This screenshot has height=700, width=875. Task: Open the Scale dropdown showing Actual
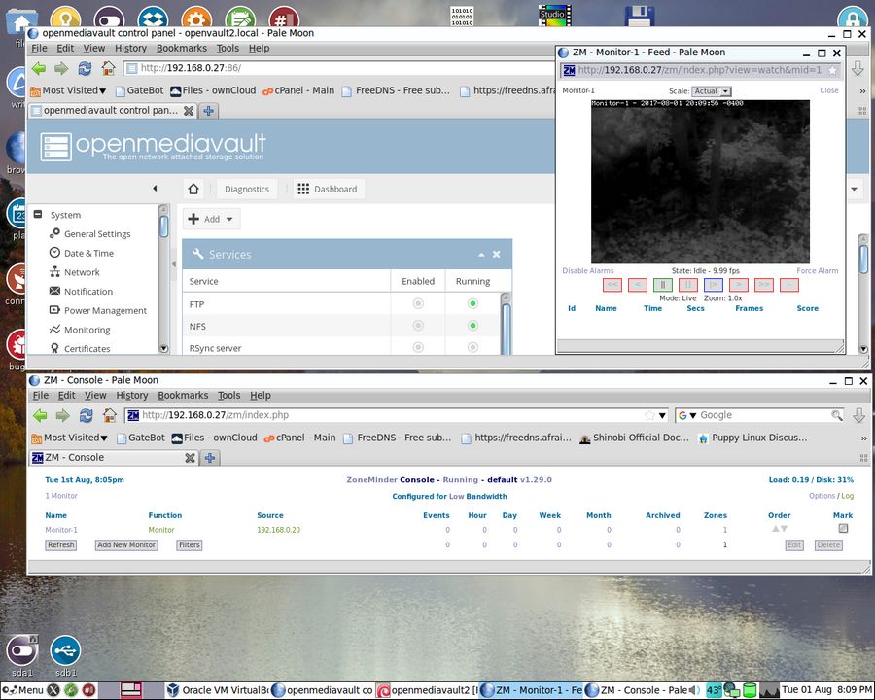(712, 91)
